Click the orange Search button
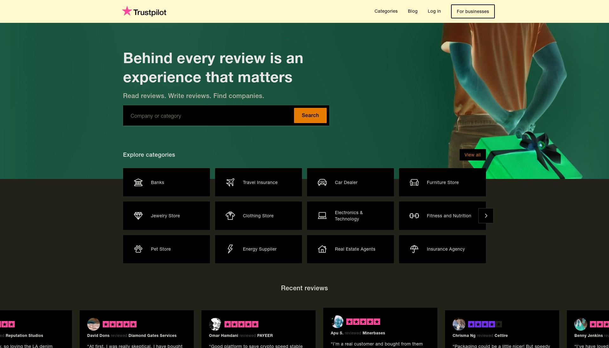The height and width of the screenshot is (348, 609). [310, 115]
